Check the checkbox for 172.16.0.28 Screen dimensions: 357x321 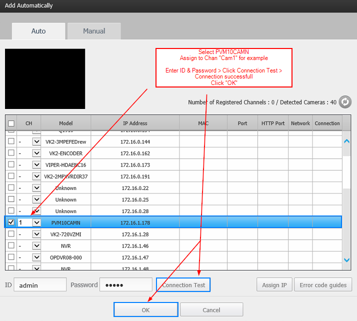pyautogui.click(x=11, y=211)
